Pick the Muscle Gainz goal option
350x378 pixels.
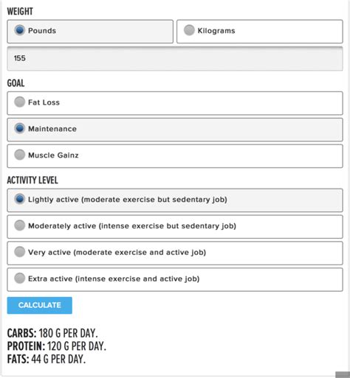(x=175, y=156)
